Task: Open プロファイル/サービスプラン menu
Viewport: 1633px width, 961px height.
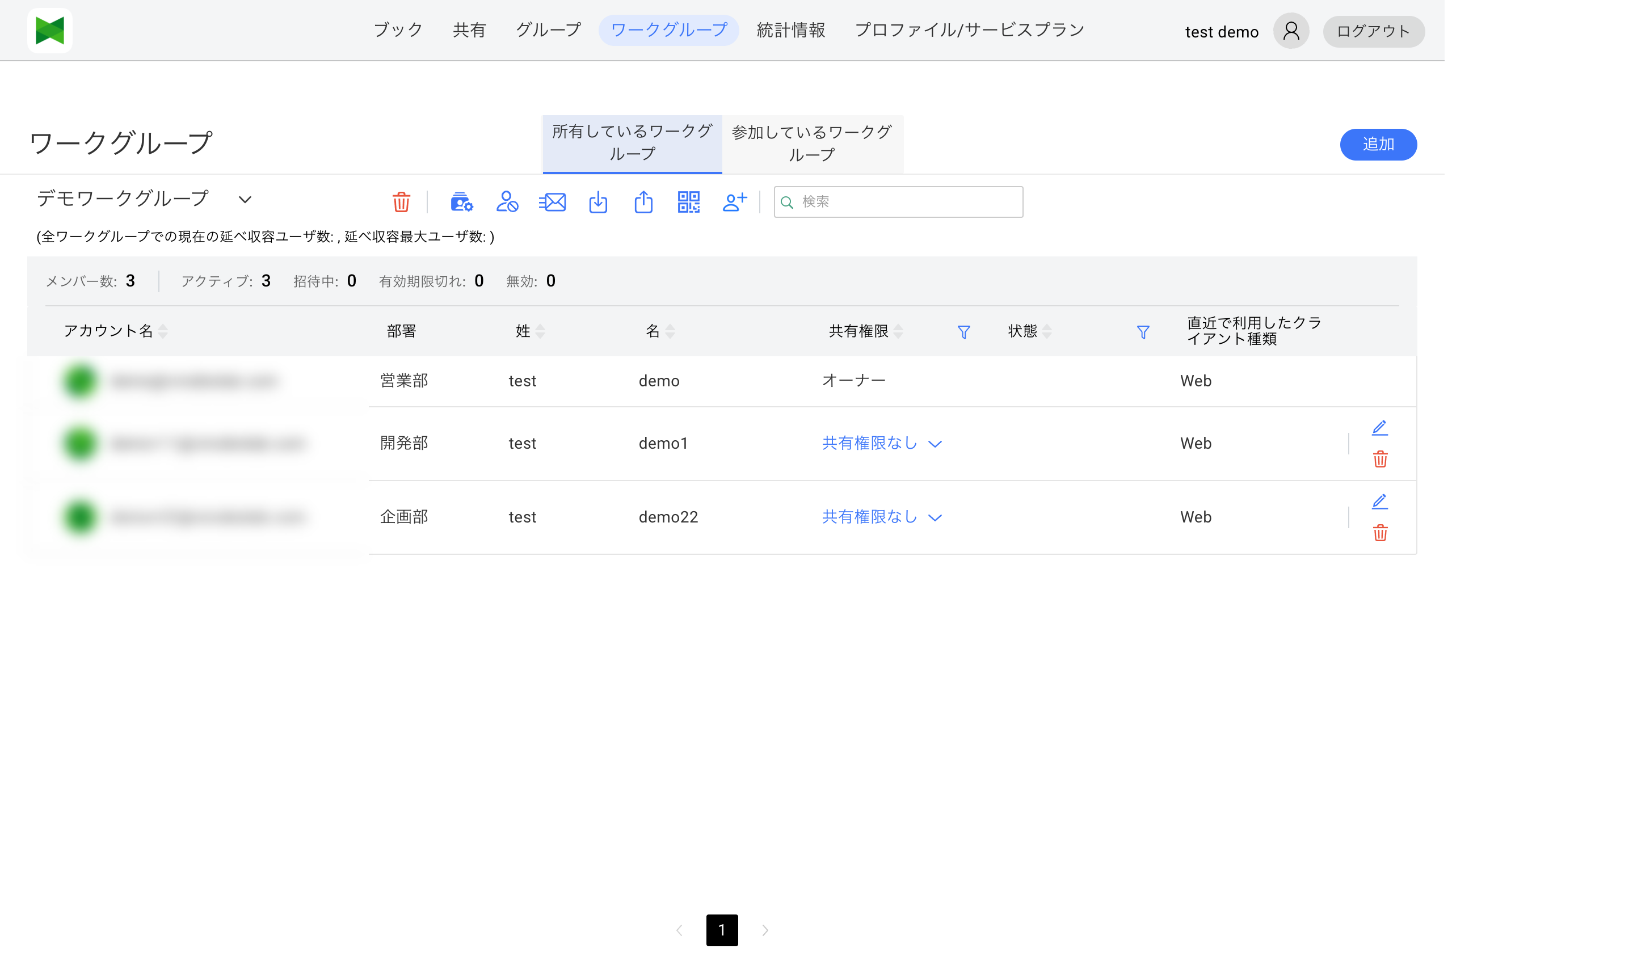Action: [x=970, y=30]
